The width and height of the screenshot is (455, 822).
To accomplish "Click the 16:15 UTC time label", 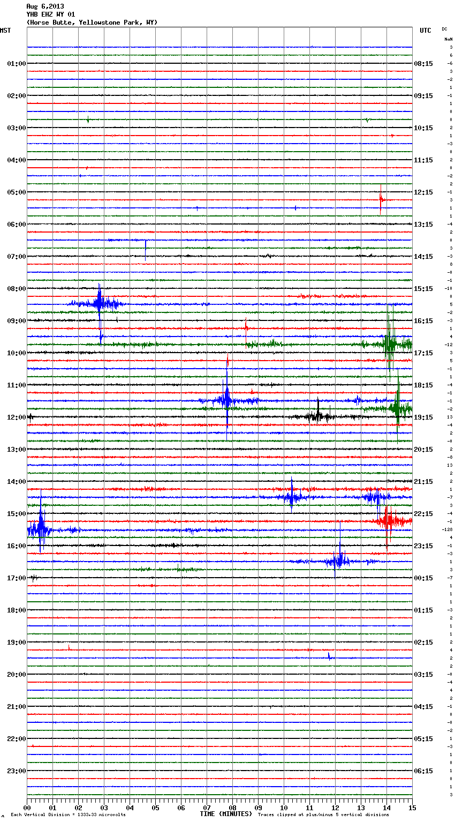I will [423, 321].
